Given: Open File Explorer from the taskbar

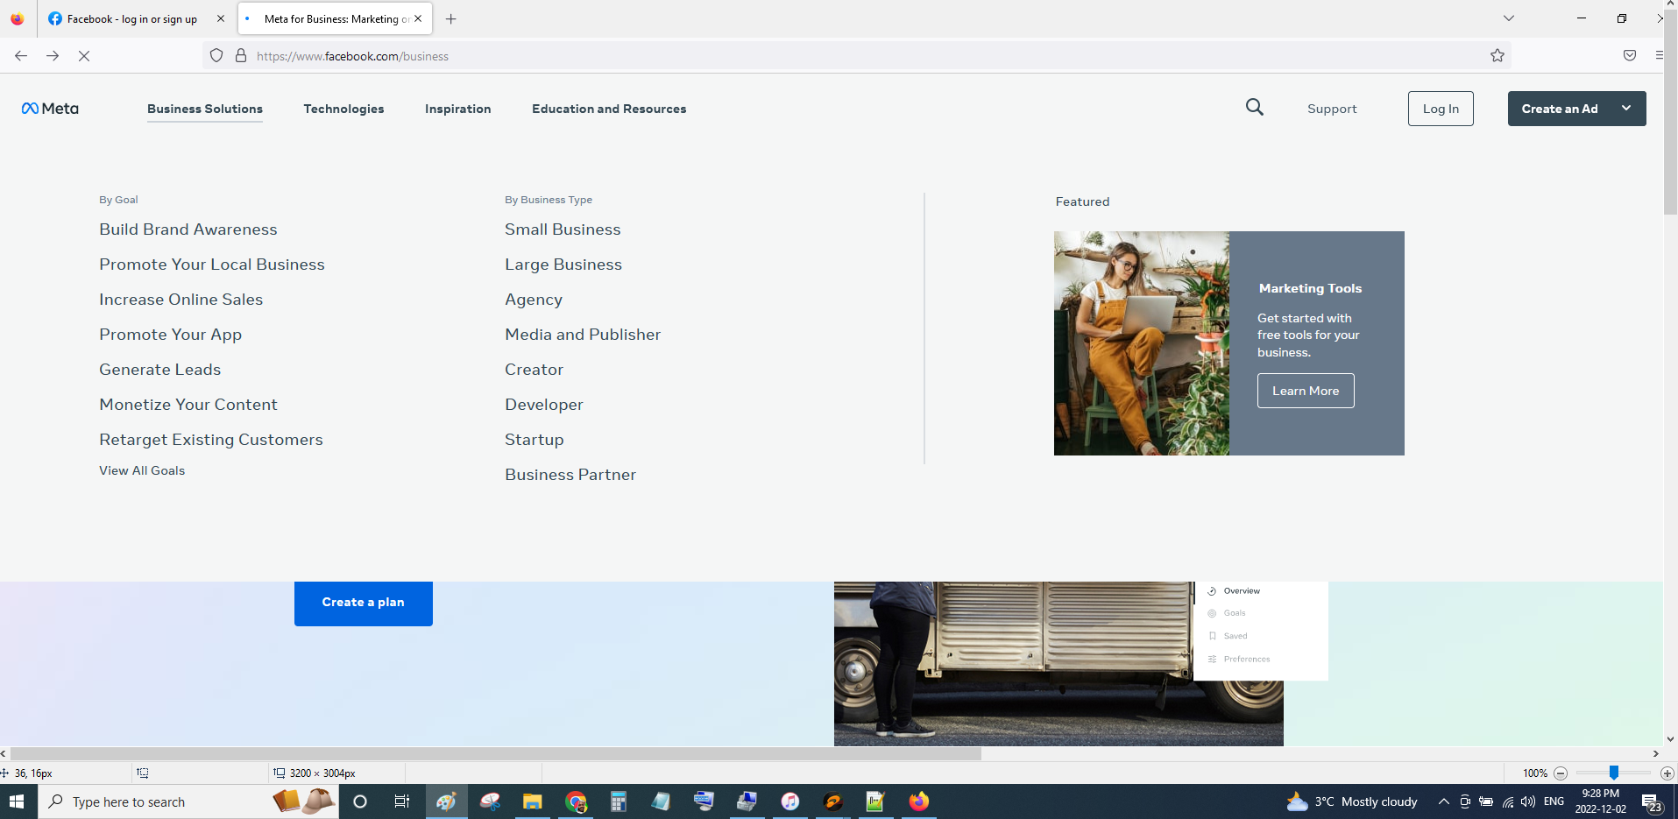Looking at the screenshot, I should pyautogui.click(x=532, y=801).
